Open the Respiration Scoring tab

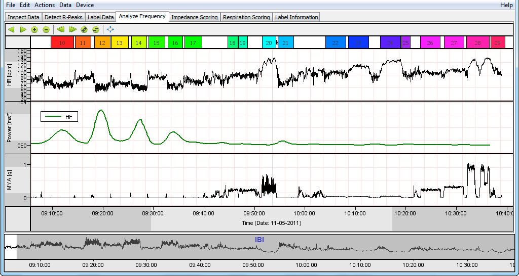pyautogui.click(x=247, y=17)
